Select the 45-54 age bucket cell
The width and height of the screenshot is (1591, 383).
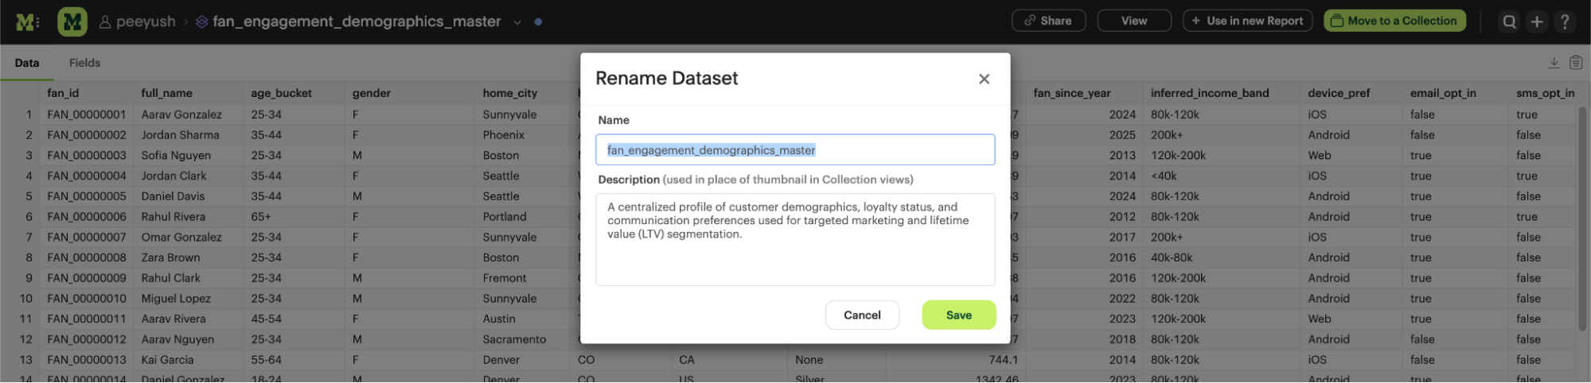pos(266,319)
